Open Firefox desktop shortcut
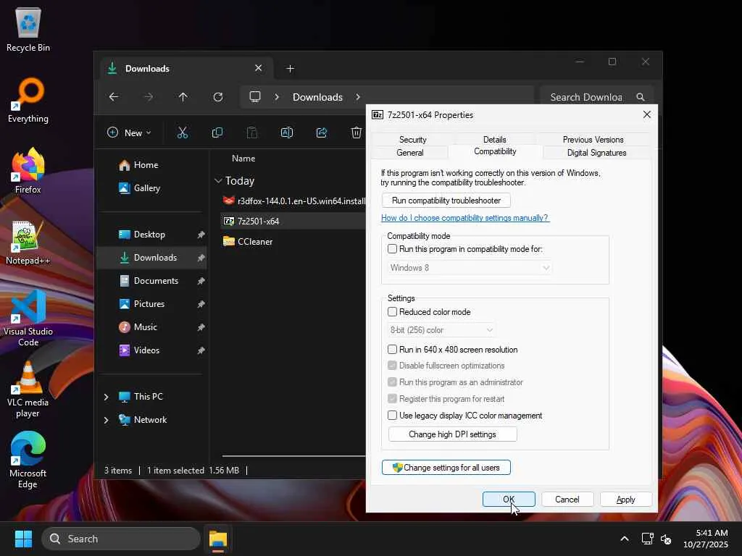The image size is (742, 556). 28,171
